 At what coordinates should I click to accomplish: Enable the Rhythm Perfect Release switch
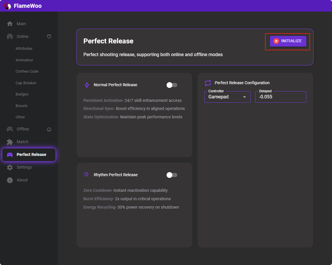[172, 175]
